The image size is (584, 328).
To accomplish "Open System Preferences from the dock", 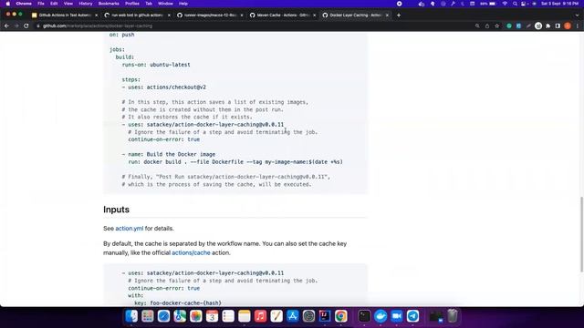I will click(x=308, y=316).
